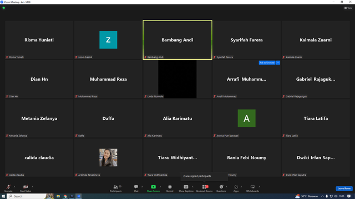Click Alia Karimatu name text
The image size is (355, 199).
[177, 118]
